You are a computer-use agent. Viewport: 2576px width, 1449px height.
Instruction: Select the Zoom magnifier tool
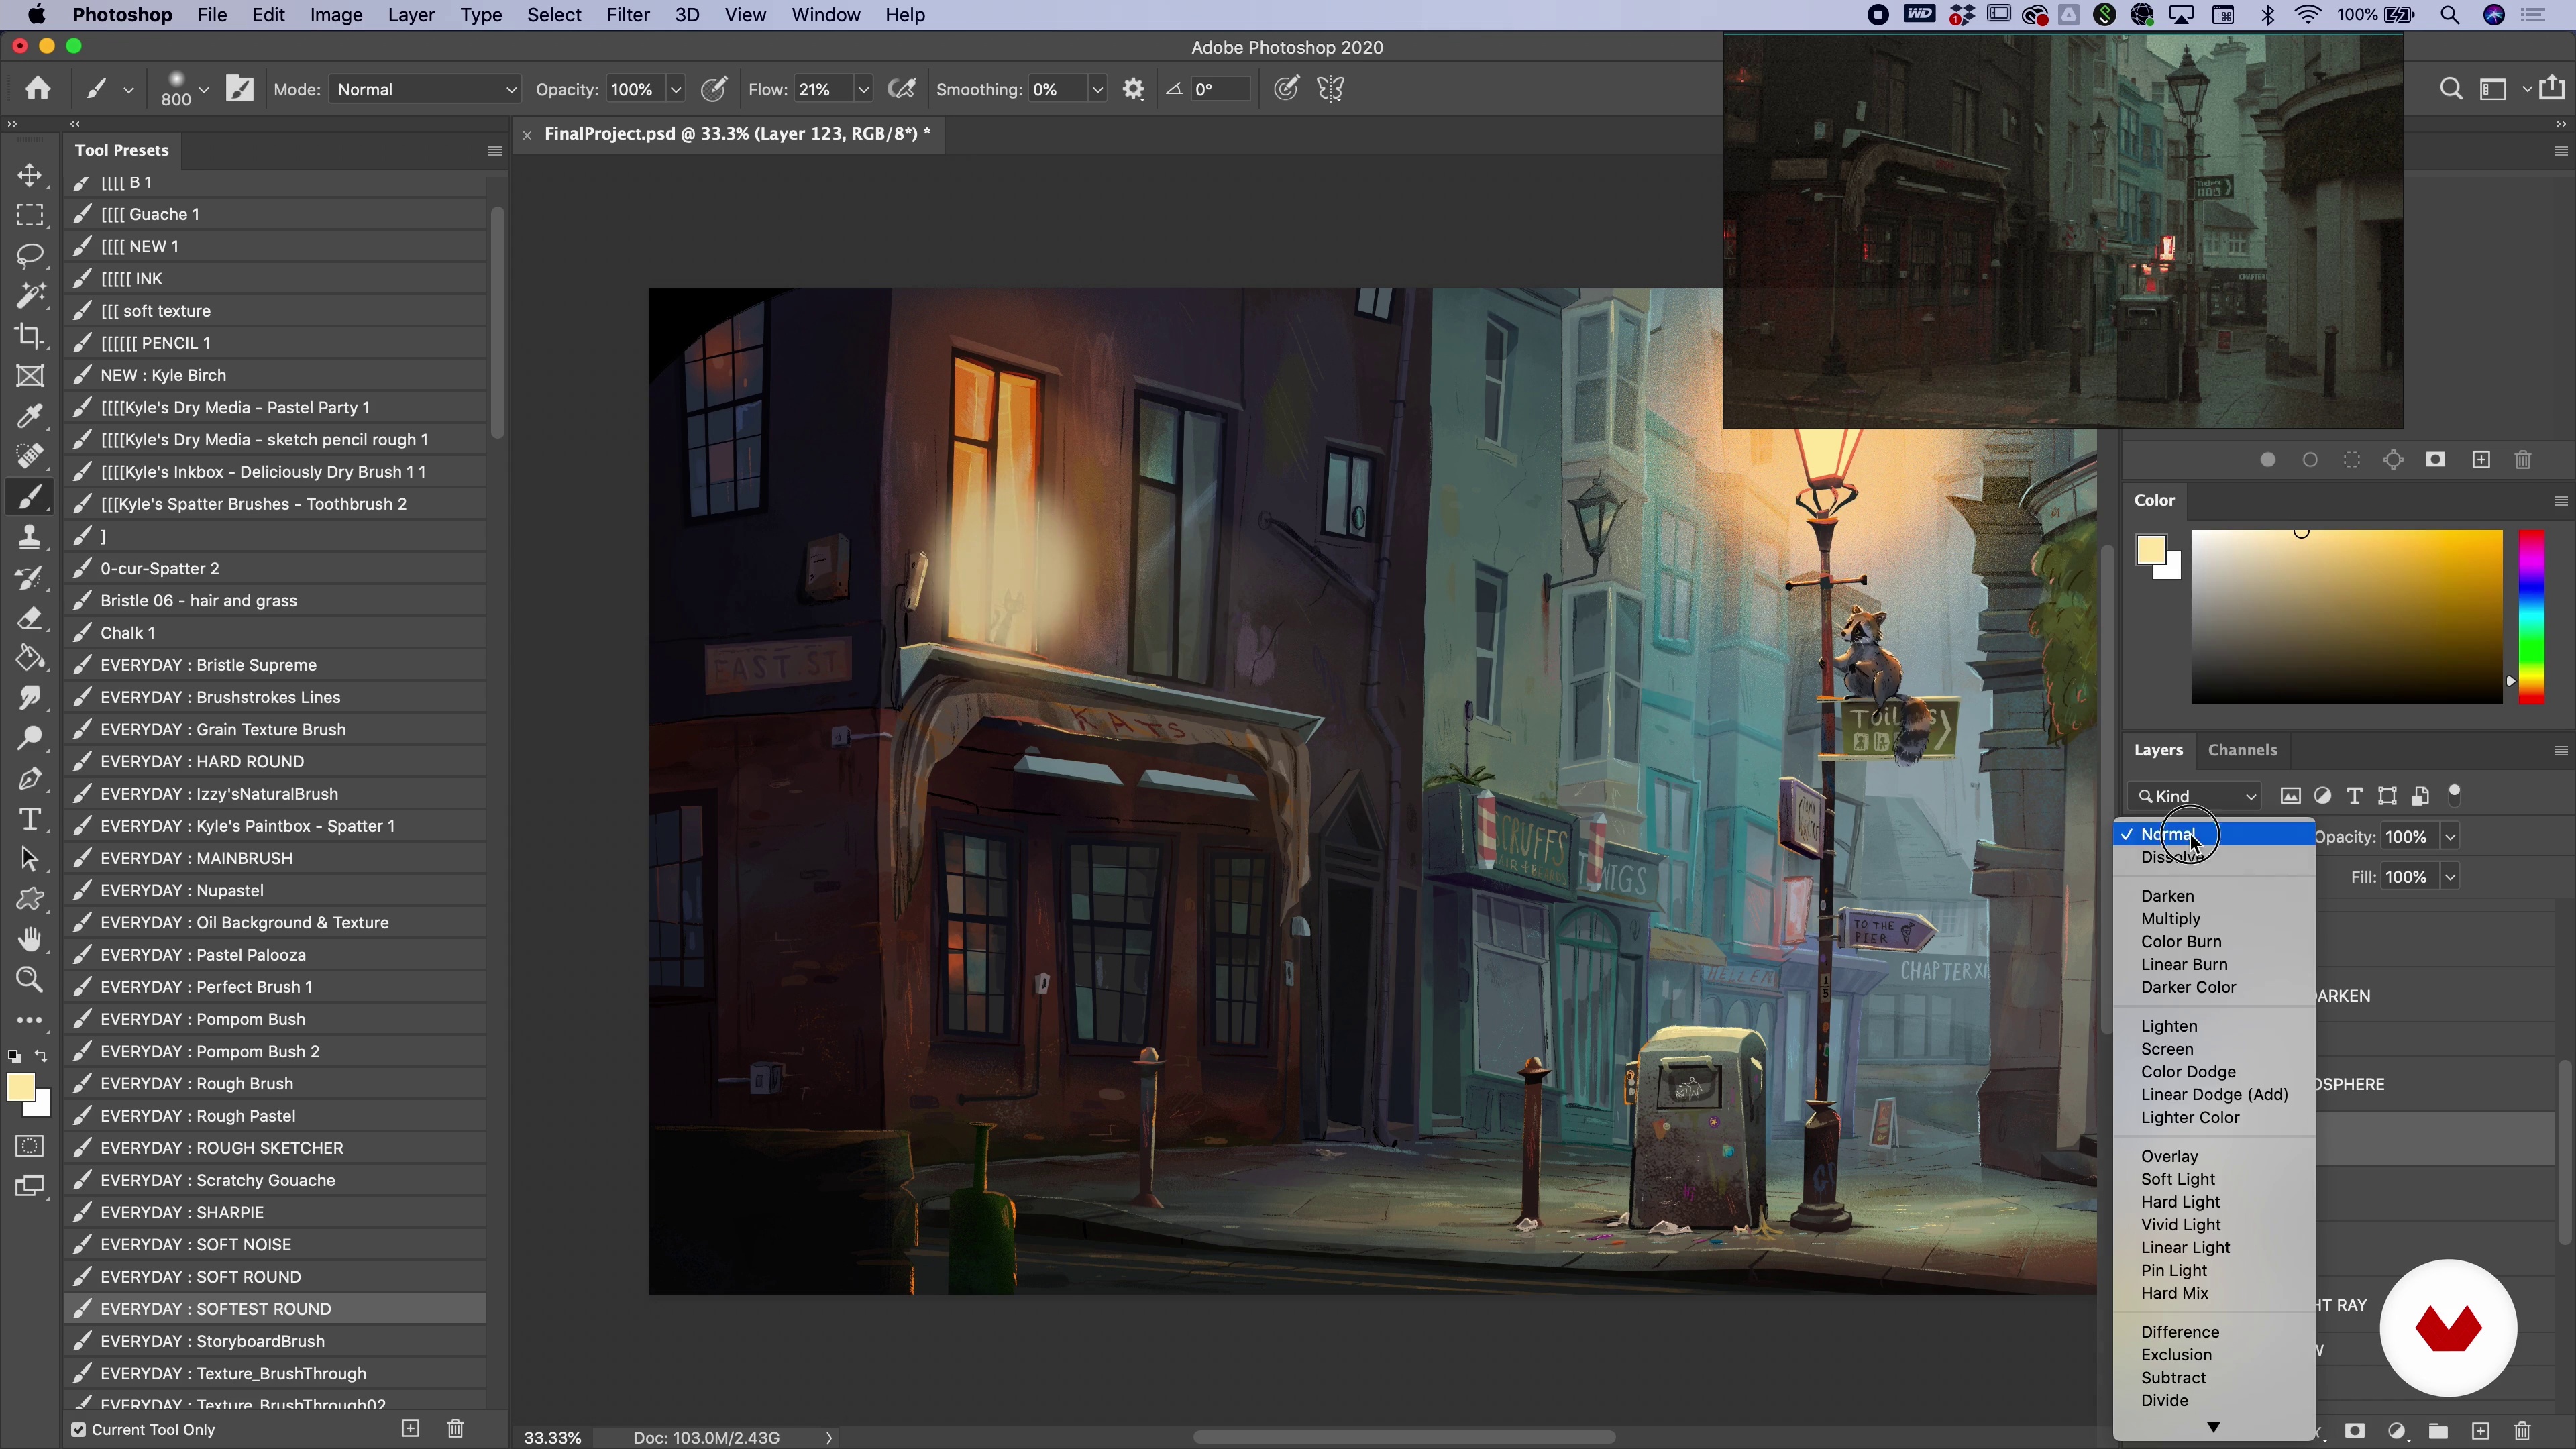(30, 980)
